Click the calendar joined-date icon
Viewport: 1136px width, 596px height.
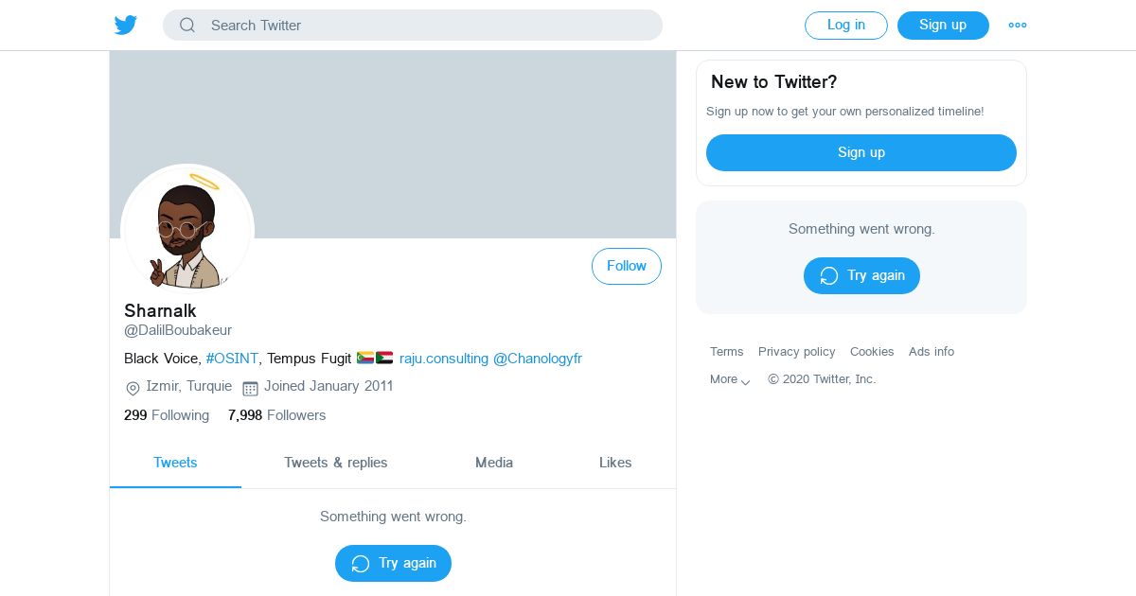pyautogui.click(x=250, y=388)
